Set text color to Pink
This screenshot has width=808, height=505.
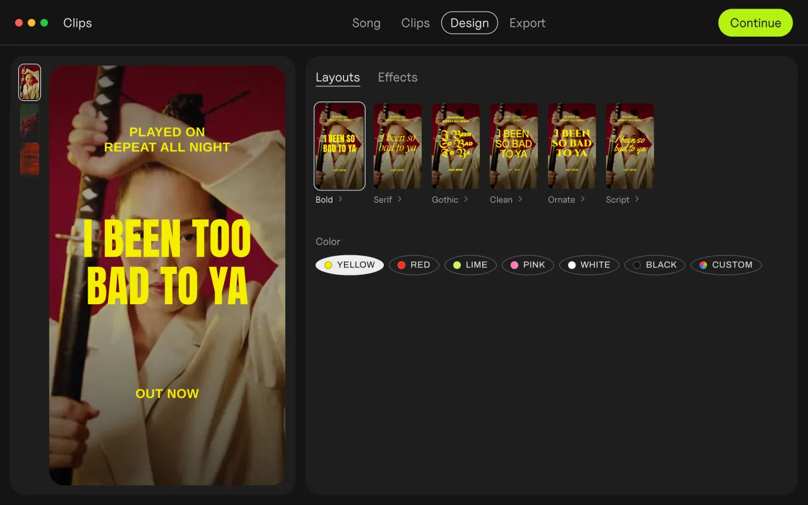(528, 265)
